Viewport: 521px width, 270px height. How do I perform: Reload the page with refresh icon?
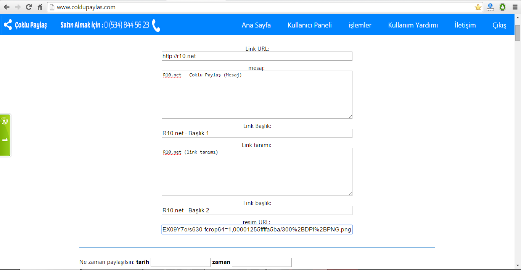coord(29,7)
